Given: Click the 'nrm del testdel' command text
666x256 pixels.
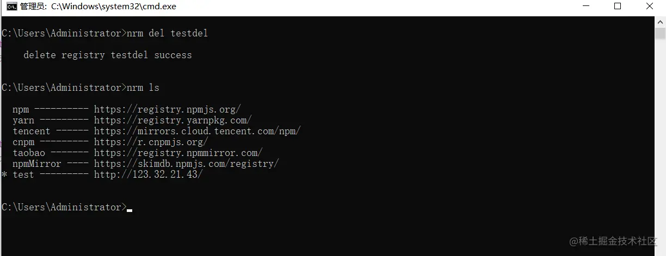Looking at the screenshot, I should point(167,33).
